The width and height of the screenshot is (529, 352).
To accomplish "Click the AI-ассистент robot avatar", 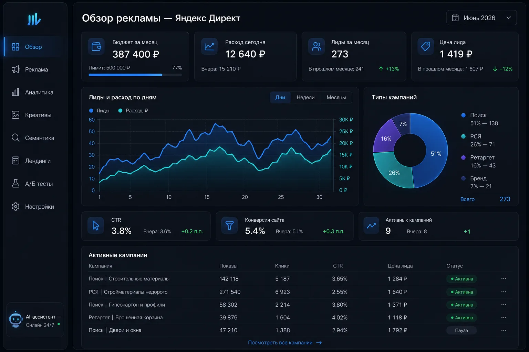I will (15, 320).
